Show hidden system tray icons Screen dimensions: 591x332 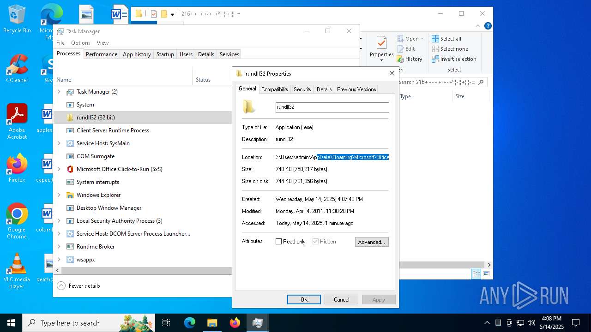[x=487, y=323]
